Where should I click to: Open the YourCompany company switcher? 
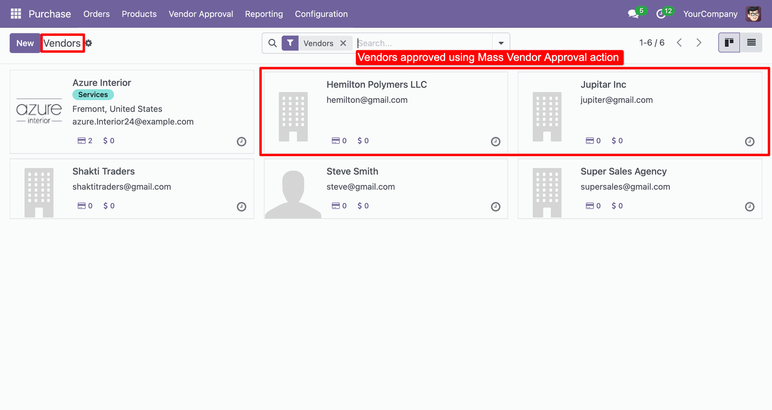(710, 14)
